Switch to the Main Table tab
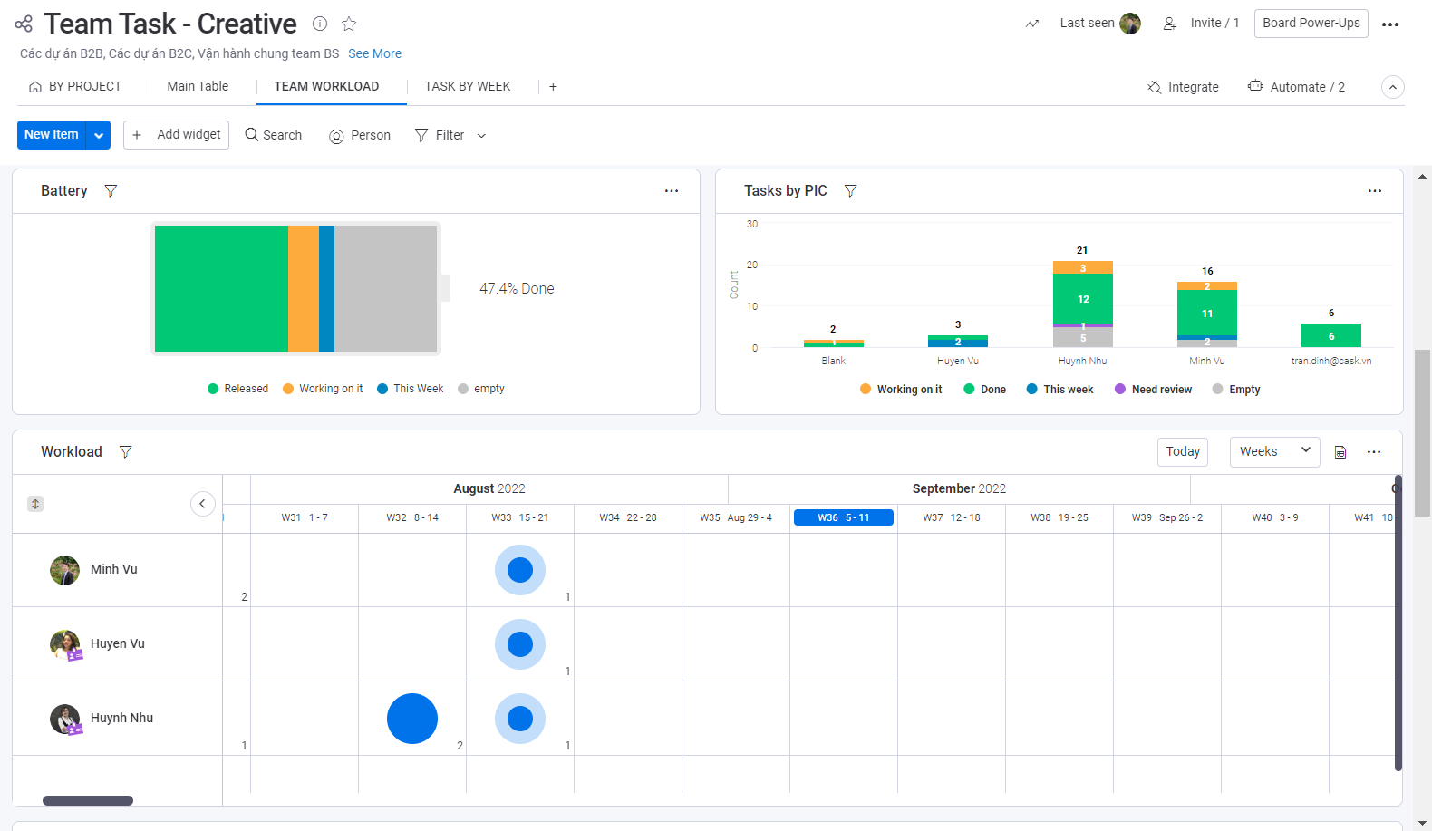 coord(198,86)
